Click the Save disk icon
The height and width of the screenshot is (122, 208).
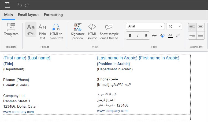pyautogui.click(x=8, y=5)
